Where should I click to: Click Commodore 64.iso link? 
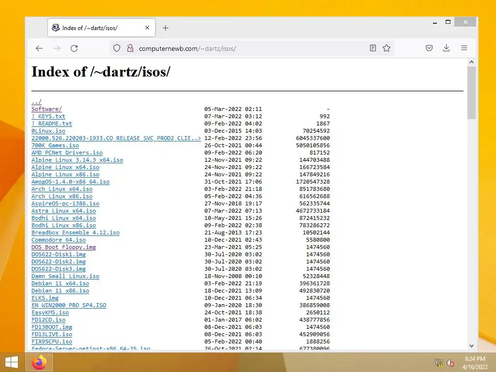(x=59, y=240)
